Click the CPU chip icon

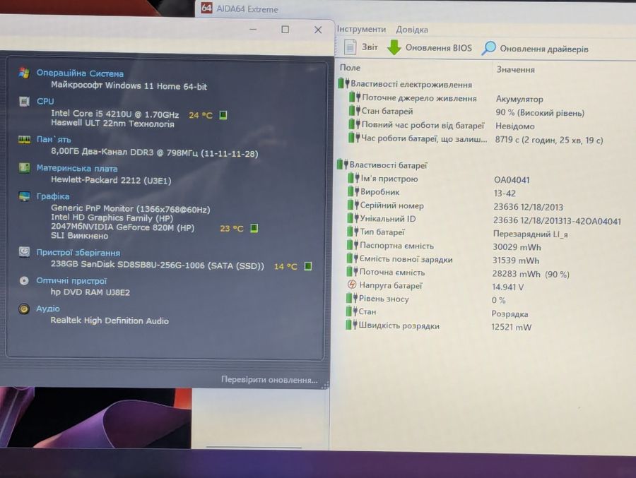point(24,102)
